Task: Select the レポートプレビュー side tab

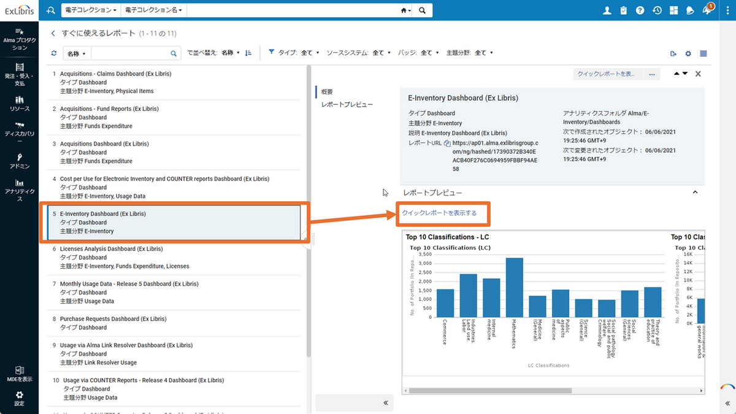Action: 347,105
